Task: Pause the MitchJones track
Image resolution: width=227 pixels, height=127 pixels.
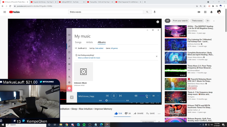Action: 114,96
